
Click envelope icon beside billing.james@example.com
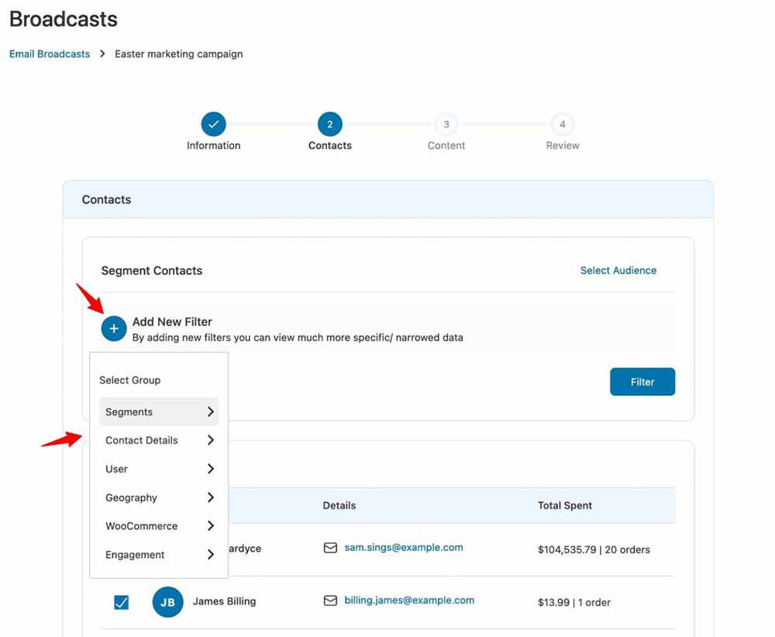point(330,601)
